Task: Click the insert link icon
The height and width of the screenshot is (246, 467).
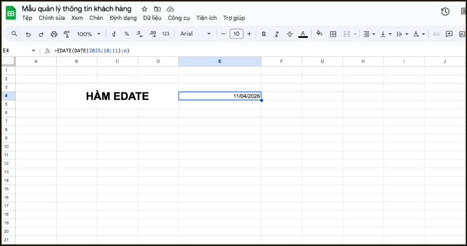Action: 436,34
